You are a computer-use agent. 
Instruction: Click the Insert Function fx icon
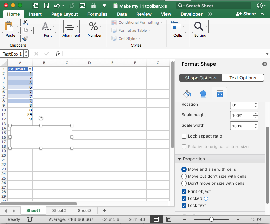(57, 54)
